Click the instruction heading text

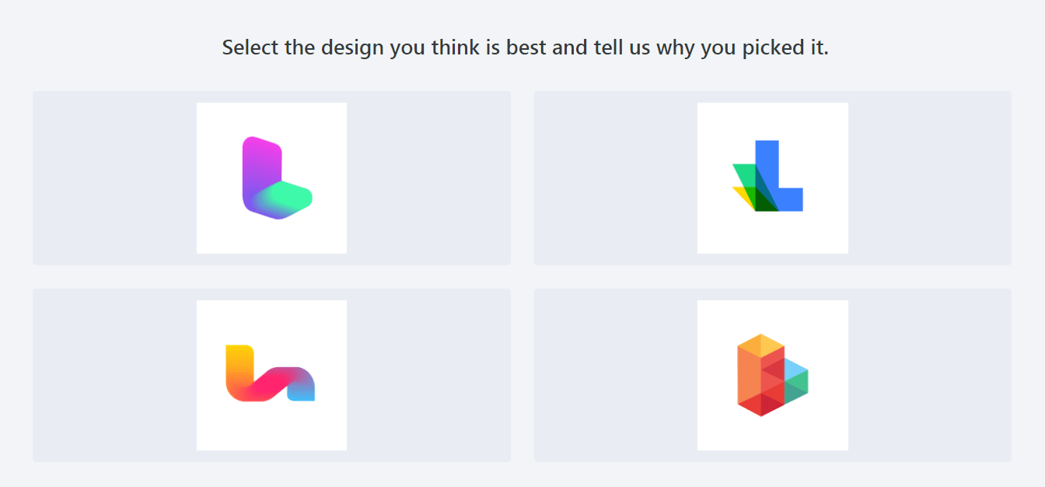tap(522, 47)
